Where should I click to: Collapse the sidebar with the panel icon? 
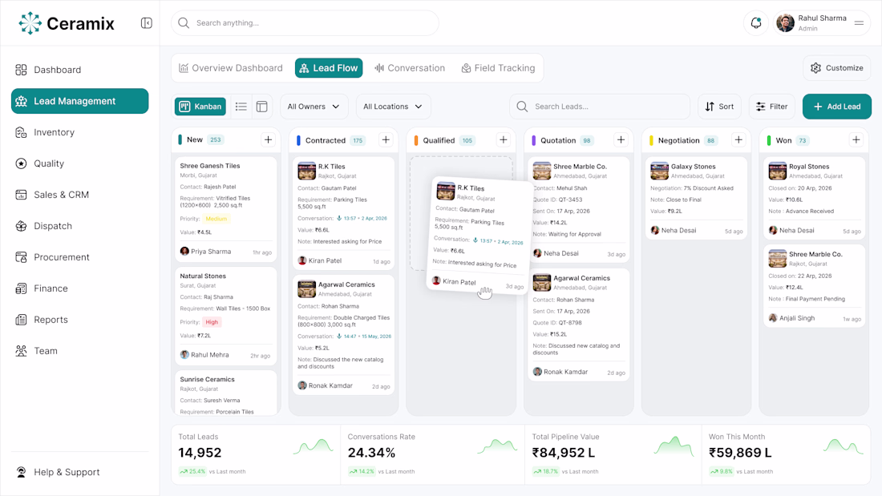pyautogui.click(x=146, y=23)
